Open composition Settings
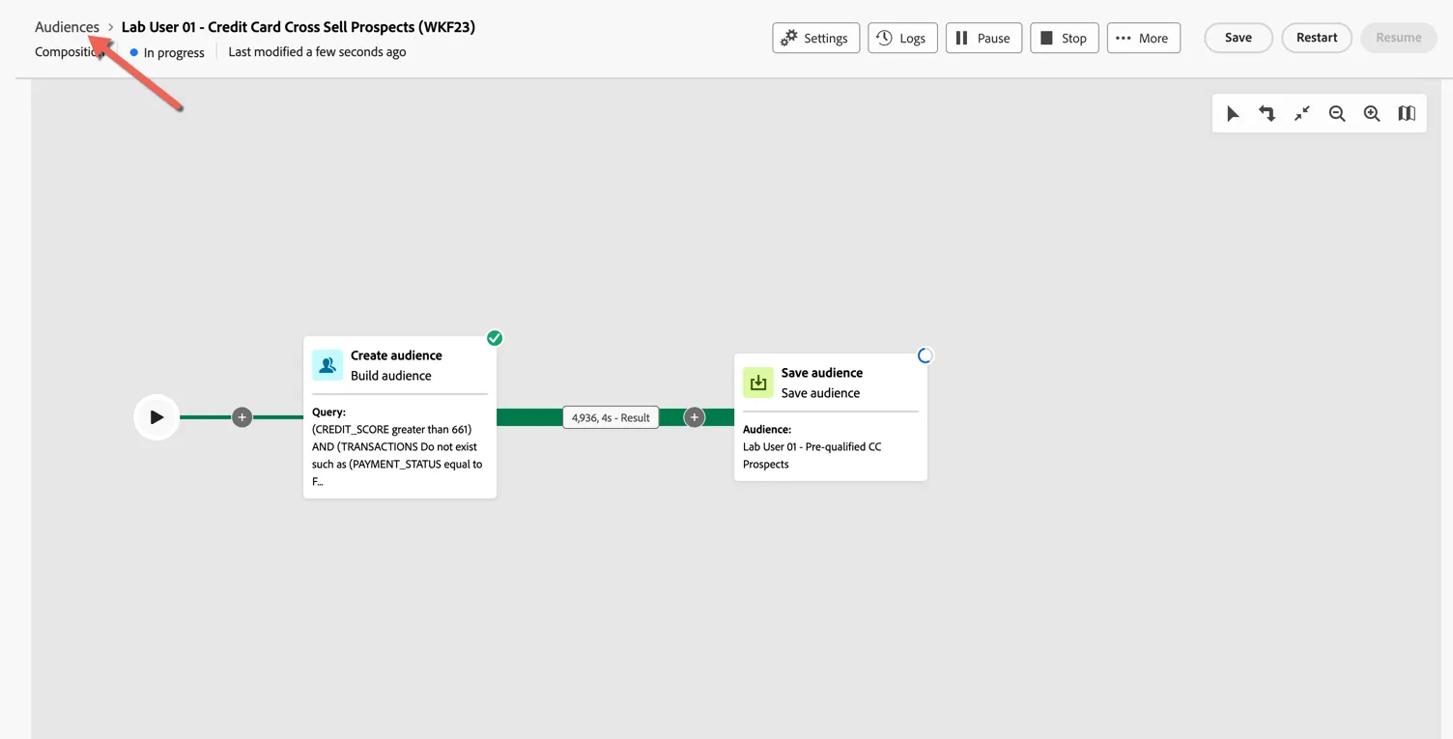The image size is (1453, 739). tap(815, 38)
